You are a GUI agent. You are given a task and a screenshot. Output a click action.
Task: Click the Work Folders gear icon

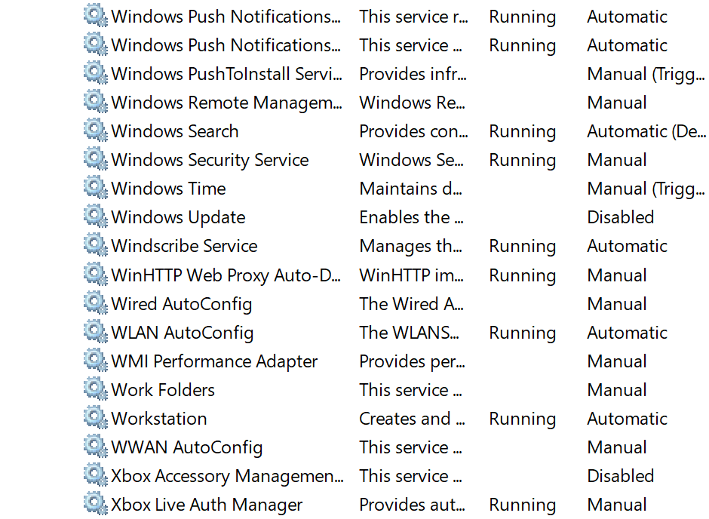point(95,388)
